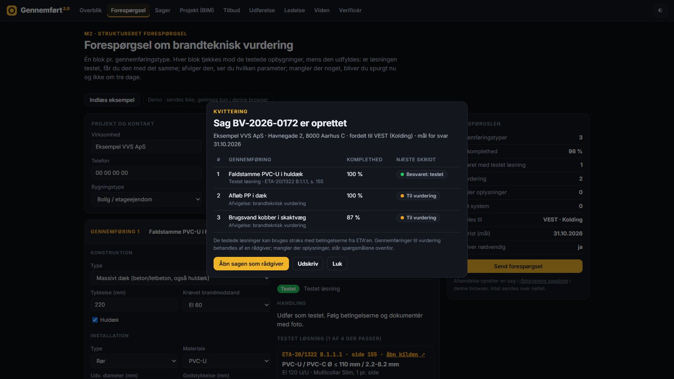Go to the Verificér nav item

pos(350,10)
